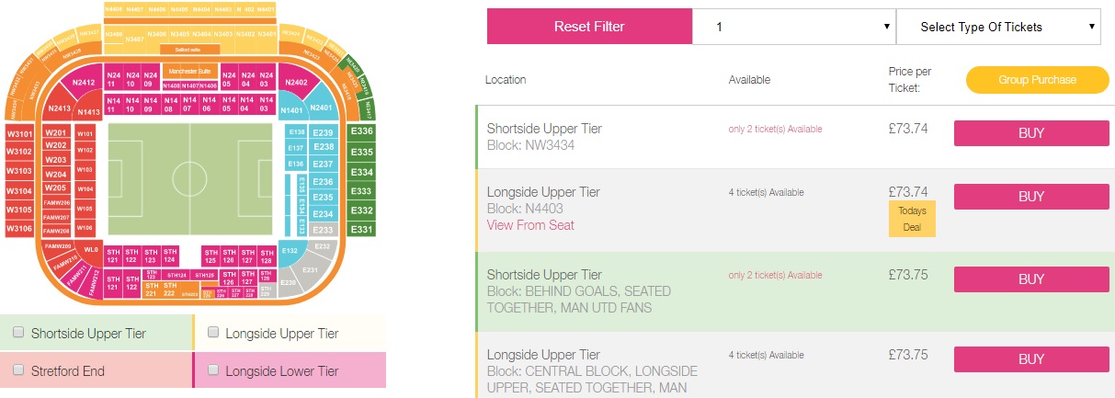Choose block E336 on the seating map
Image resolution: width=1115 pixels, height=398 pixels.
[x=361, y=132]
